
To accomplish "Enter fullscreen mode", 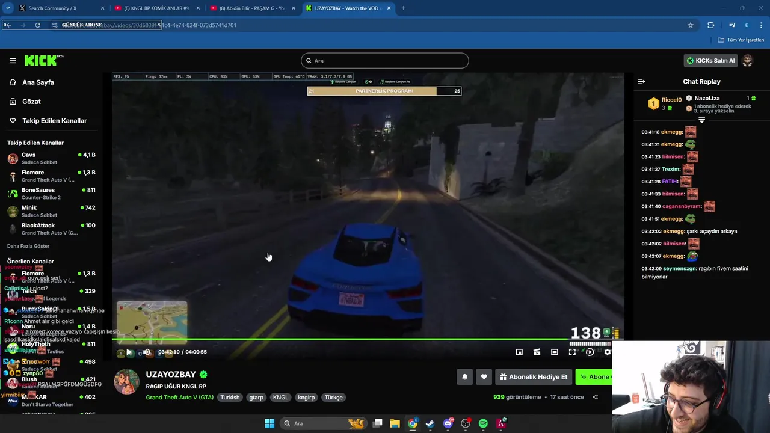I will click(572, 352).
